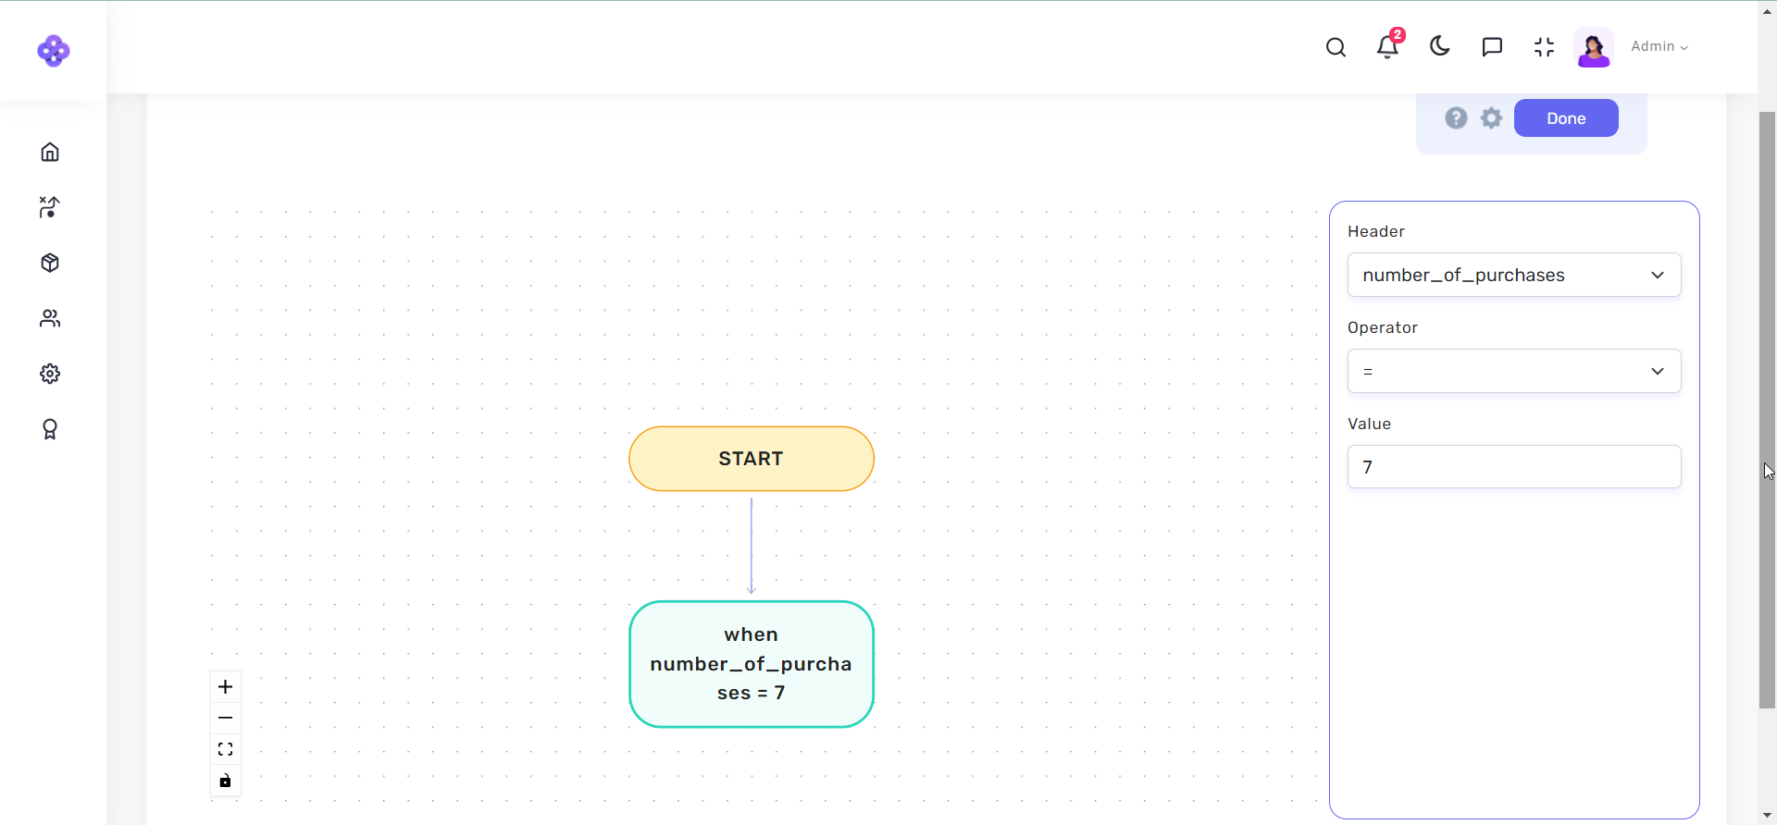Open the flow settings gear icon
This screenshot has height=825, width=1777.
coord(1491,118)
